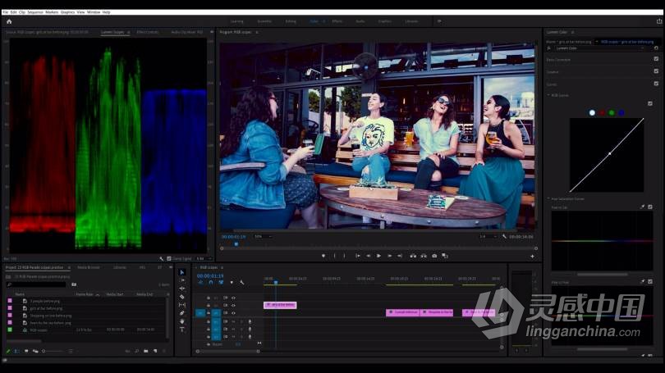Screen dimensions: 665x373
Task: Click Lift button in Program monitor
Action: (413, 256)
